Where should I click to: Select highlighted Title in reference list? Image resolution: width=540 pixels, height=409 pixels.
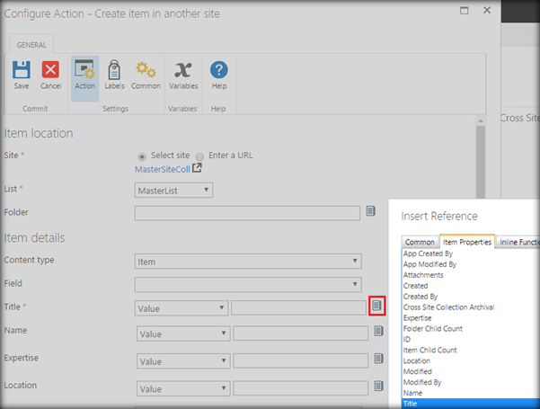click(471, 404)
